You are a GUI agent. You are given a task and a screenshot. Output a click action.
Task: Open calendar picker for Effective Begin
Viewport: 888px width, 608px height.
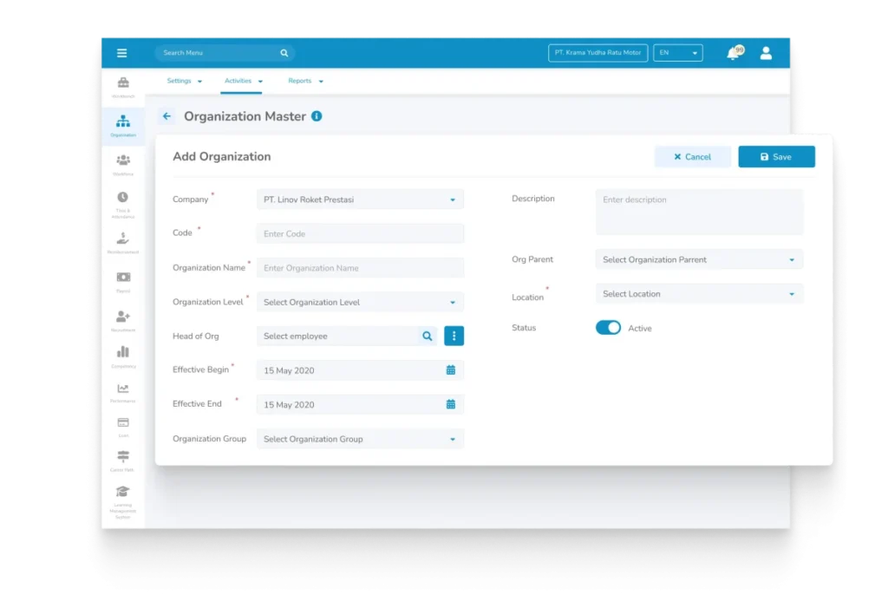[450, 370]
